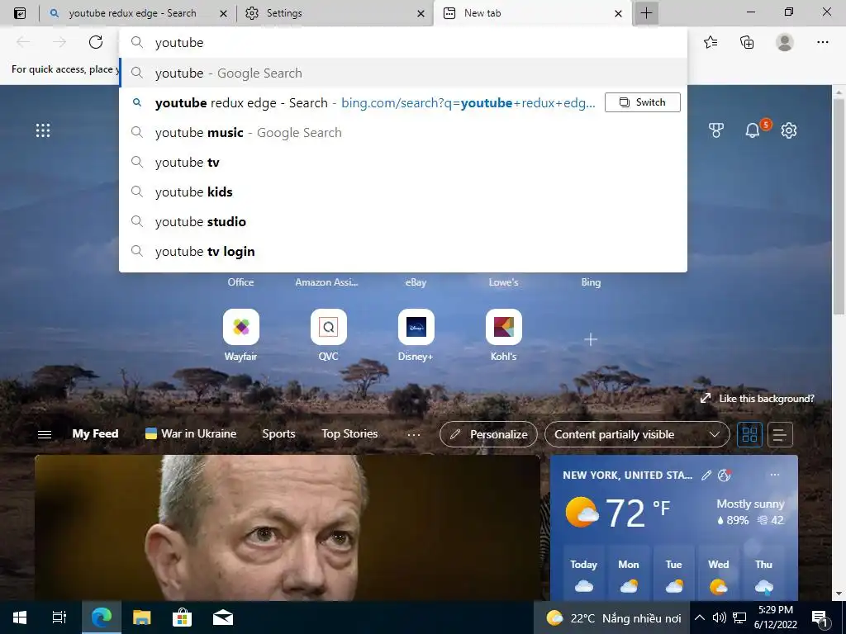Open Microsoft Store from taskbar
Screen dimensions: 846x634
[x=183, y=617]
